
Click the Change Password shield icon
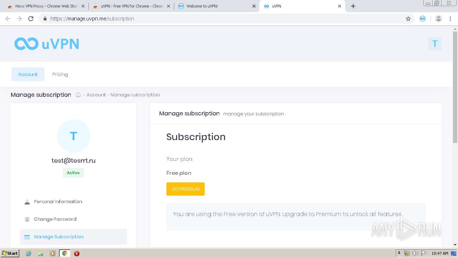pos(27,219)
